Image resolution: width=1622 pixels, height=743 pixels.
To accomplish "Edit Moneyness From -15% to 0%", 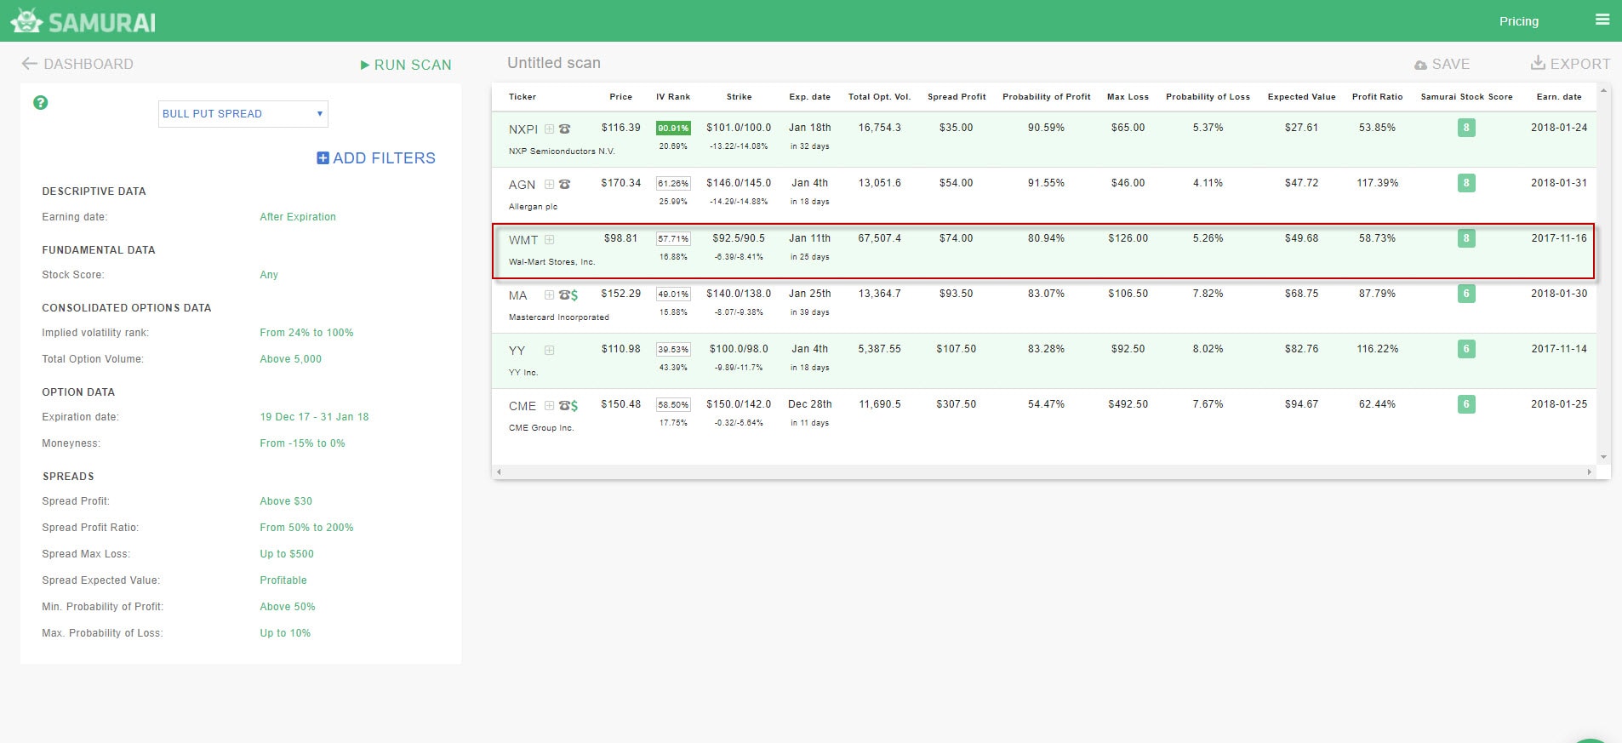I will tap(302, 443).
